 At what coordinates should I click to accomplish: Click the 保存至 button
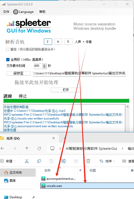(18, 73)
